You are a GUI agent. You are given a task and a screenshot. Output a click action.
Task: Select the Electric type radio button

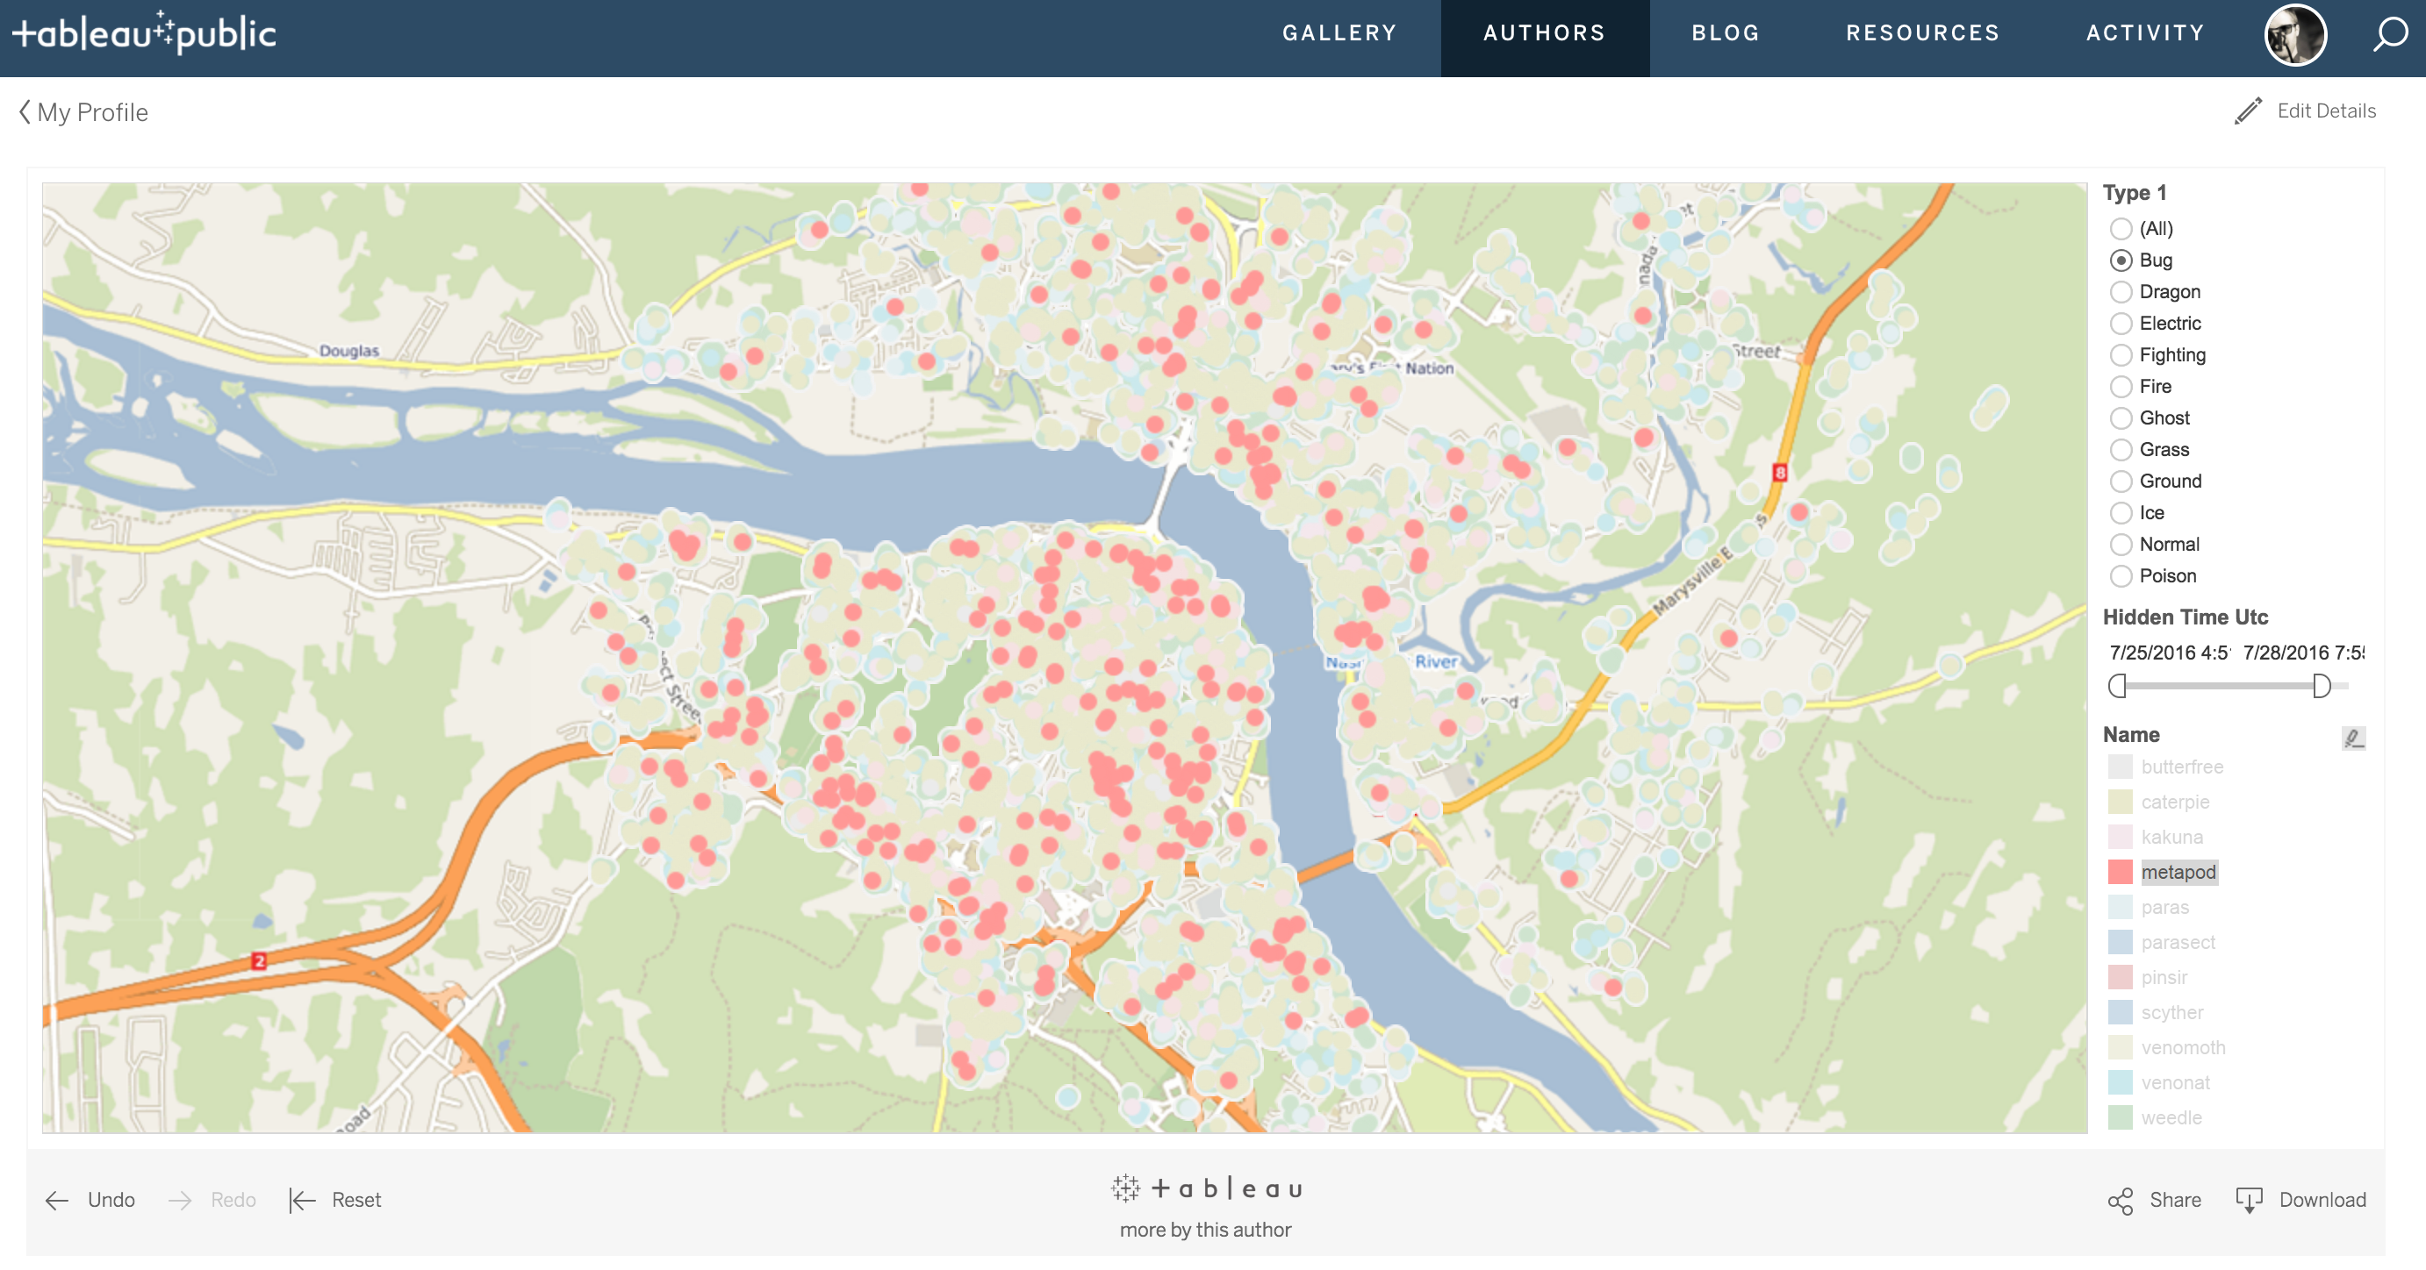click(x=2120, y=324)
